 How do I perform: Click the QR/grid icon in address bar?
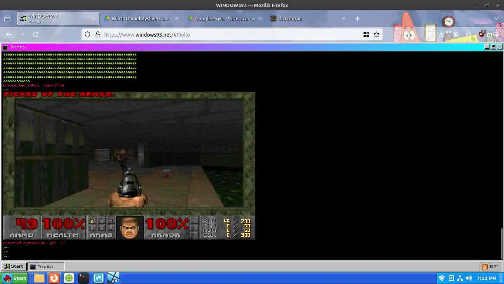(x=366, y=34)
